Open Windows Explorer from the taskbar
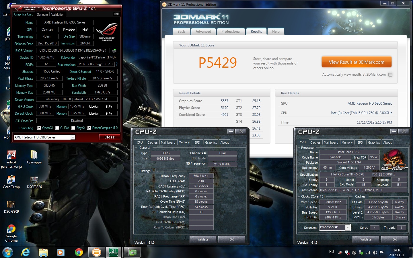Image resolution: width=413 pixels, height=258 pixels. [43, 253]
